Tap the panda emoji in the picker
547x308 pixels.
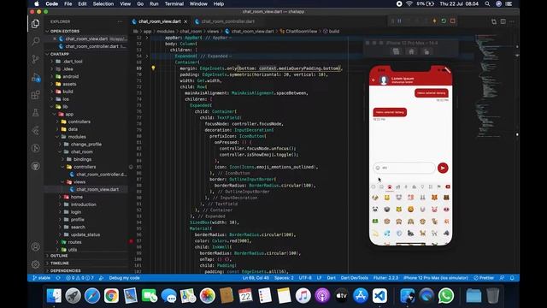coord(375,210)
